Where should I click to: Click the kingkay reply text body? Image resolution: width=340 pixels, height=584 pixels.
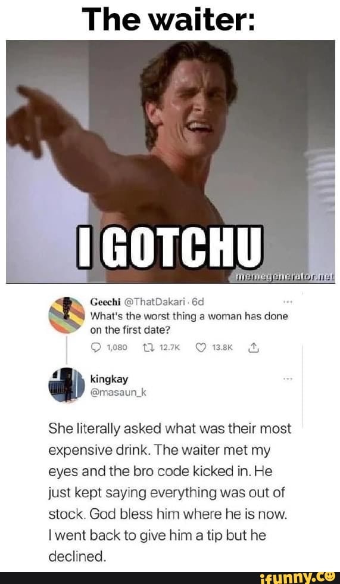170,493
